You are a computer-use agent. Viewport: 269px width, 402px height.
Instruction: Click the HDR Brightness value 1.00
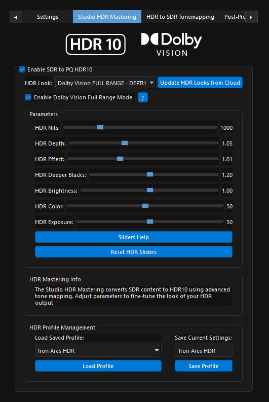pos(227,191)
